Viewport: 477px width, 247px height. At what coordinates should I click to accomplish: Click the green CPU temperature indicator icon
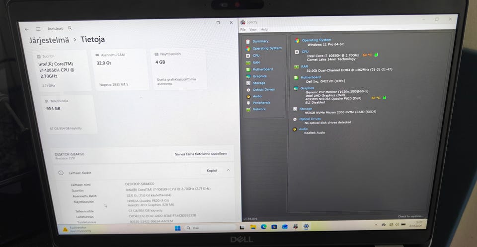[x=376, y=55]
